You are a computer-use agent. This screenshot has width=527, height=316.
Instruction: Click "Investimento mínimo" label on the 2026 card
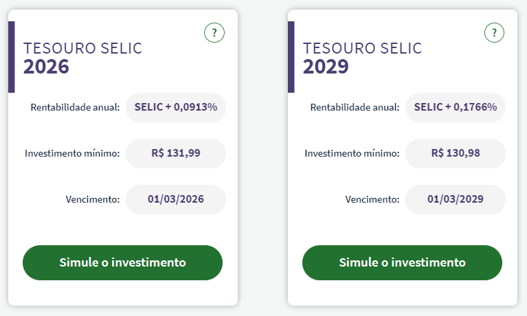pos(73,153)
